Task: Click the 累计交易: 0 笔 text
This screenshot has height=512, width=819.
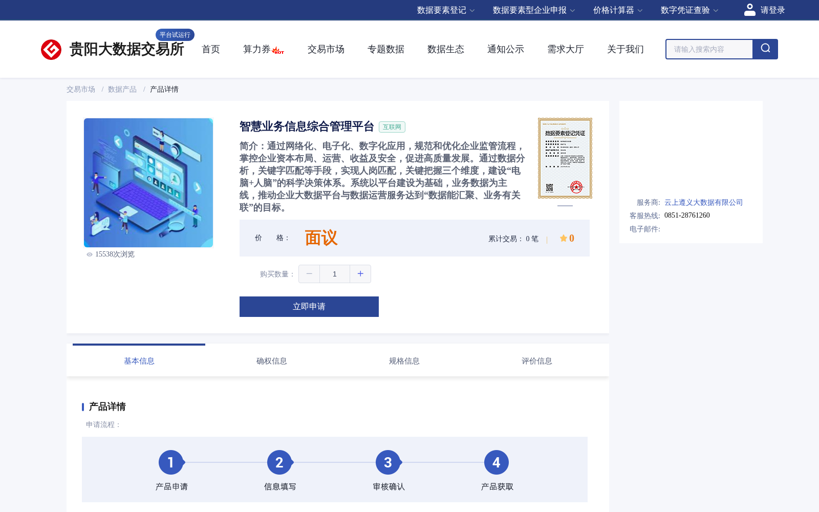Action: pyautogui.click(x=513, y=239)
